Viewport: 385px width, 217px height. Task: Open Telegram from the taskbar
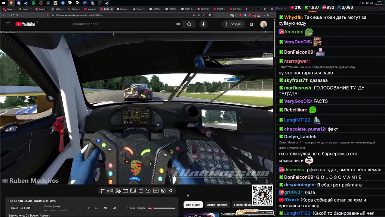coord(92,3)
